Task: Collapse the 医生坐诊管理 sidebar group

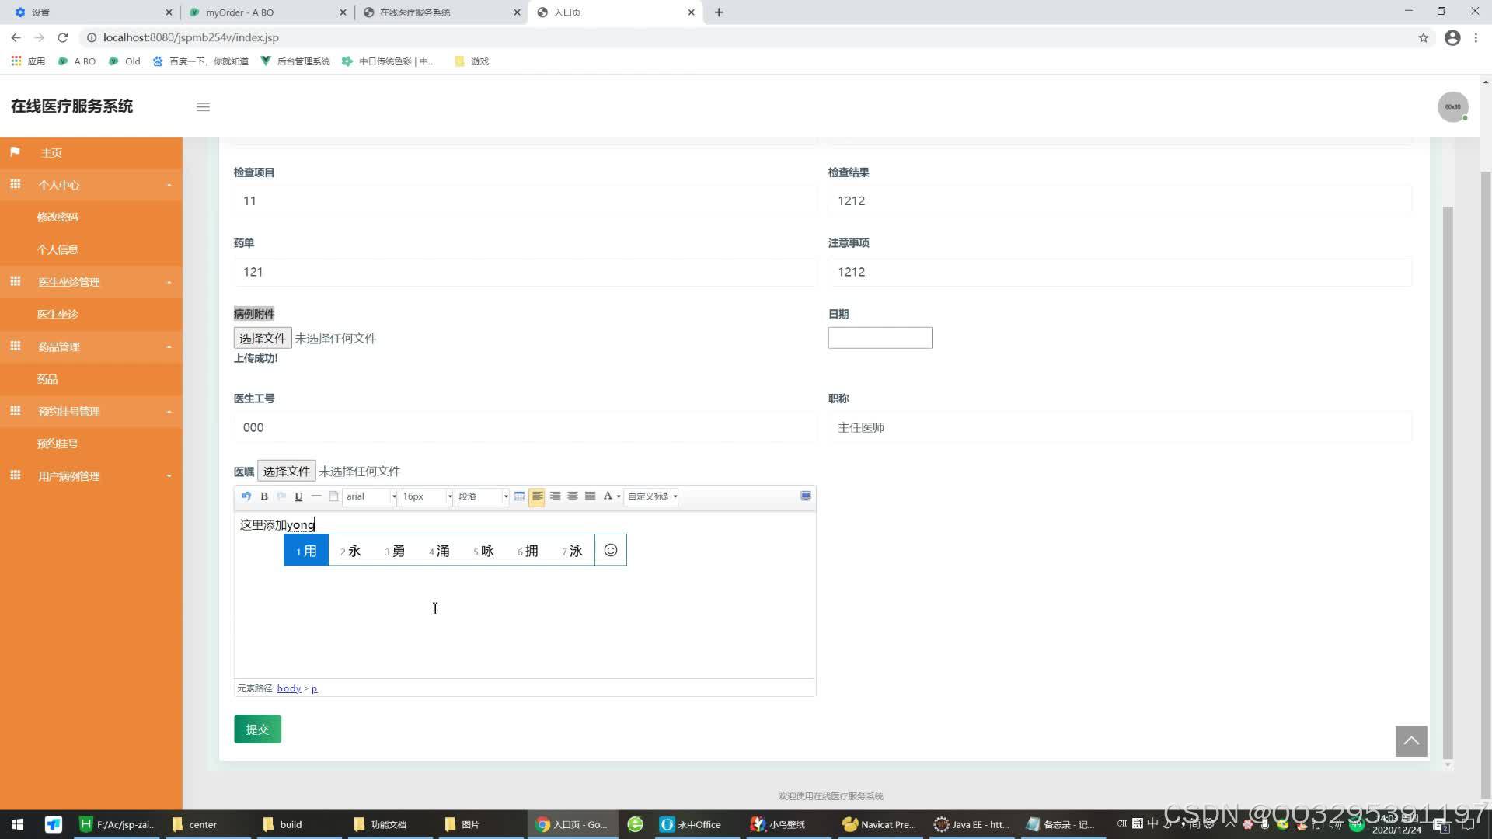Action: coord(91,282)
